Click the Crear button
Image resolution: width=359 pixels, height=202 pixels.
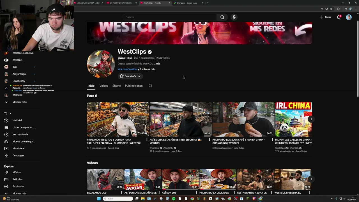326,17
